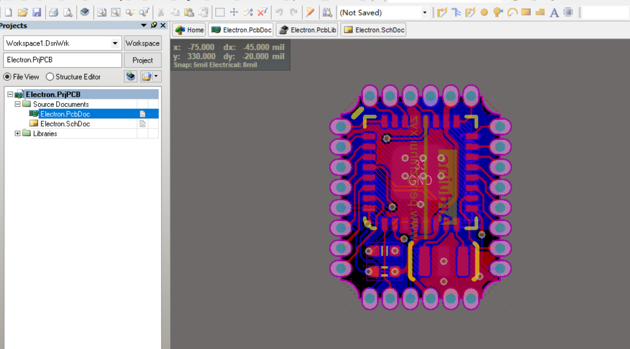Redo the last undone action
Image resolution: width=630 pixels, height=349 pixels.
pos(293,13)
